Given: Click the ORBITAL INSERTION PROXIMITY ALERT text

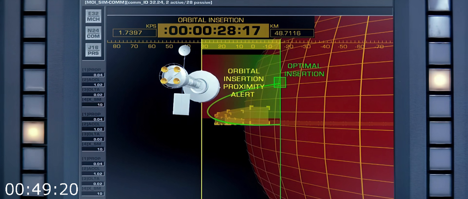Looking at the screenshot, I should [244, 83].
